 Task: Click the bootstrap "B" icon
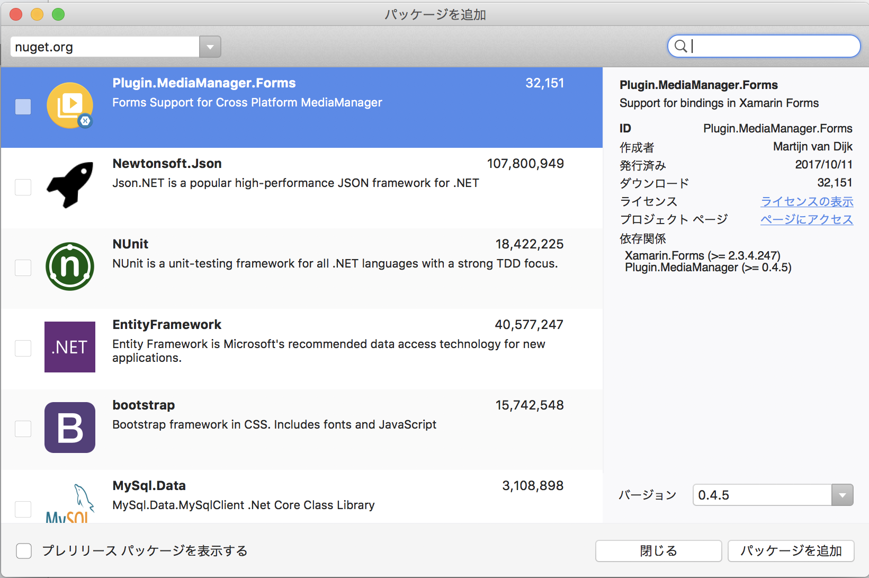coord(69,428)
